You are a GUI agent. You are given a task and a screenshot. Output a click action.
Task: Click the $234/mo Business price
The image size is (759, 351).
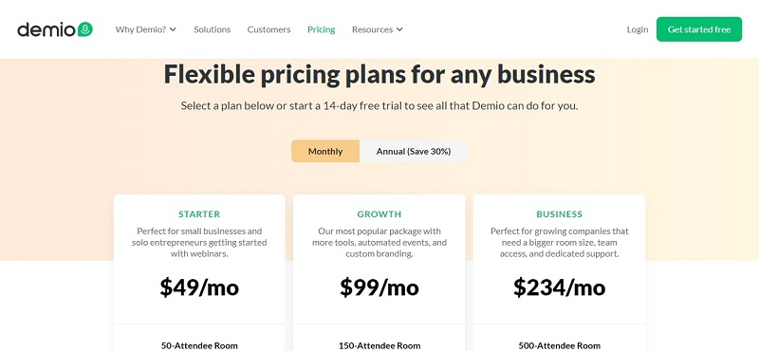[559, 287]
